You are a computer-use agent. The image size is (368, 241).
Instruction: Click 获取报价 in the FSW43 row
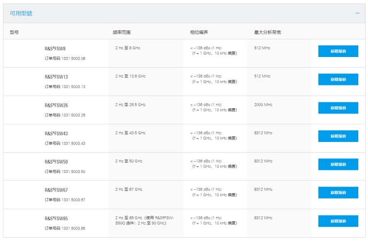[338, 136]
